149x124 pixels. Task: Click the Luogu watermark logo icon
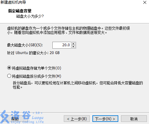5,117
